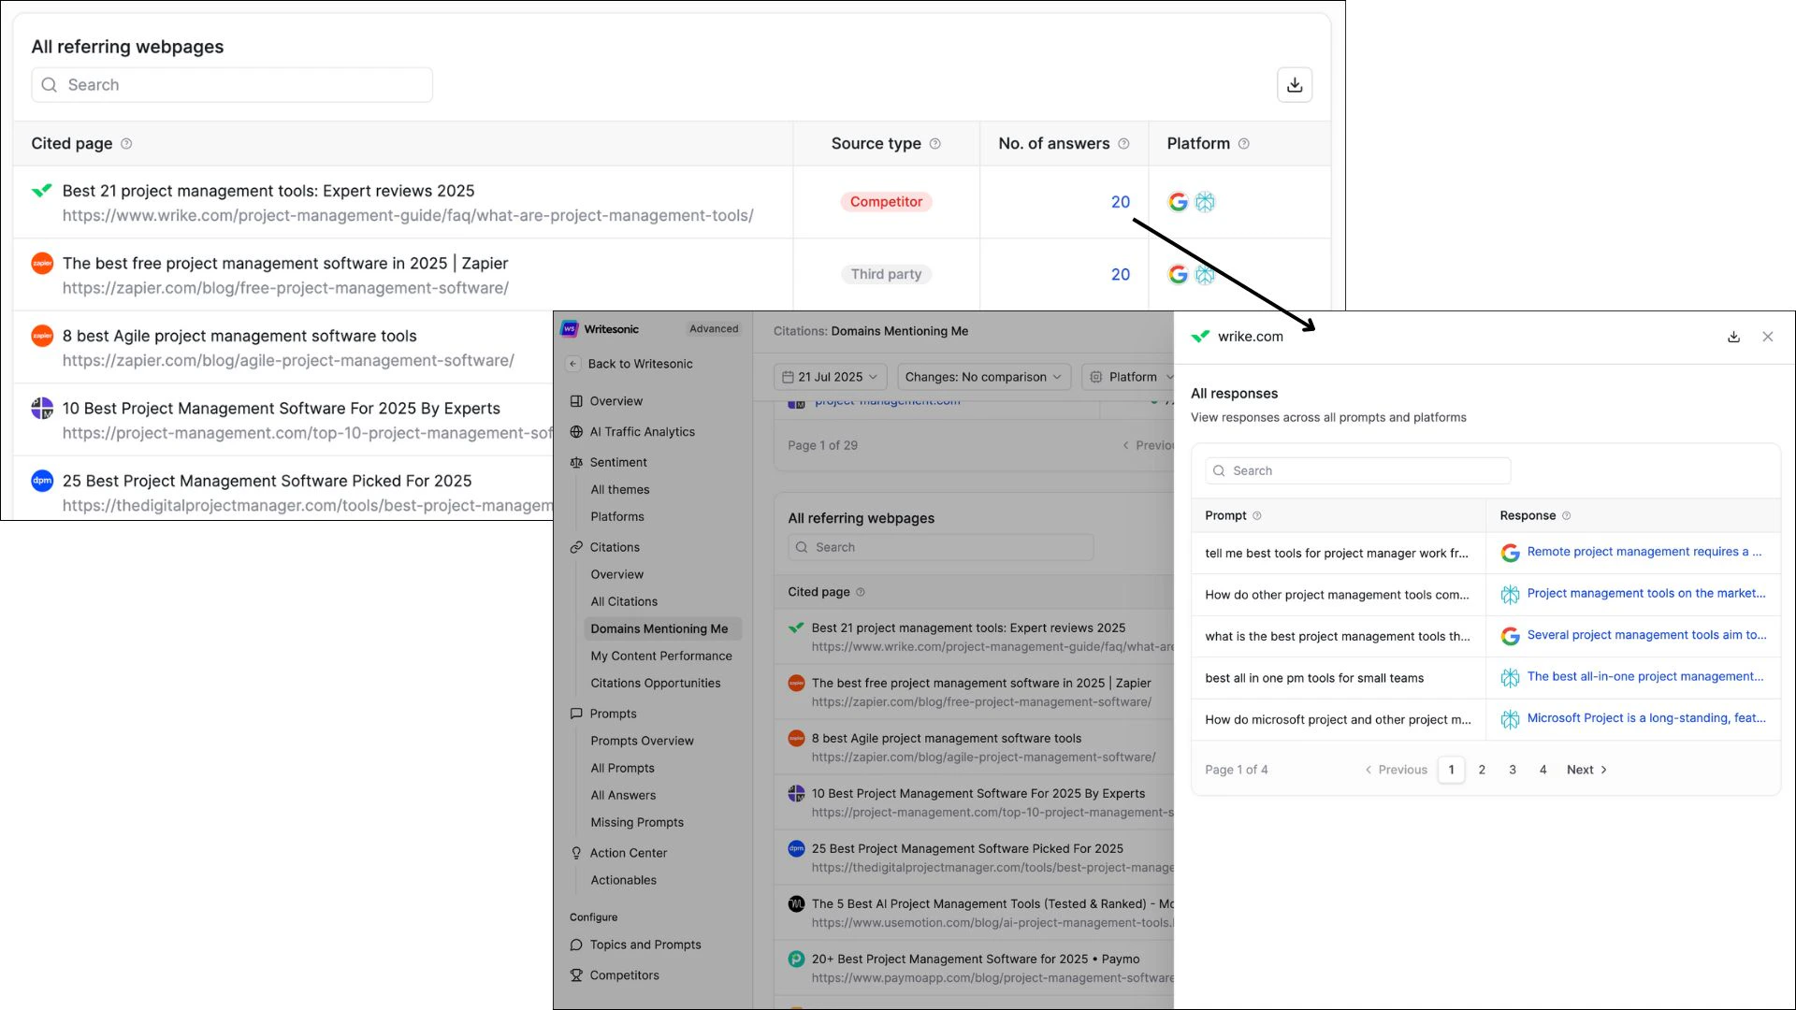The image size is (1796, 1010).
Task: Click info icon beside Response column header
Action: coord(1566,516)
